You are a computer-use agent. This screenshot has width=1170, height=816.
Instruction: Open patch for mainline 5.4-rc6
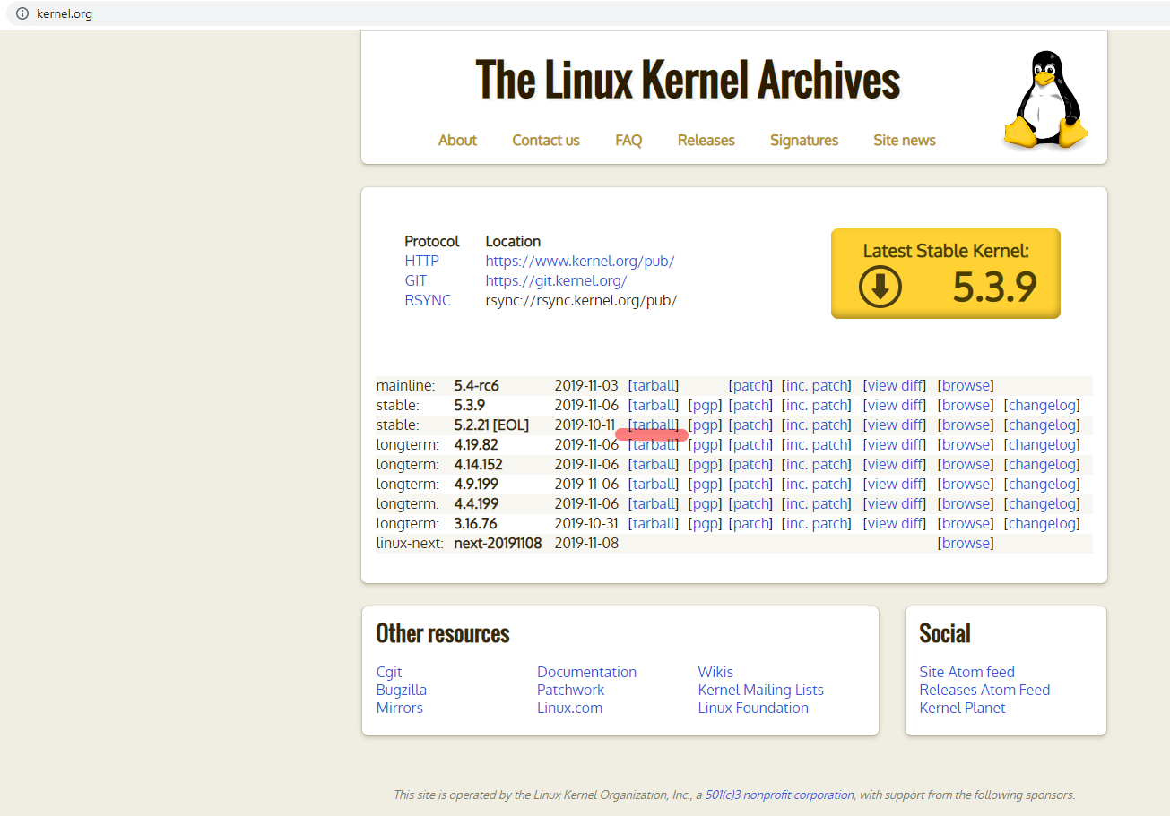[751, 385]
